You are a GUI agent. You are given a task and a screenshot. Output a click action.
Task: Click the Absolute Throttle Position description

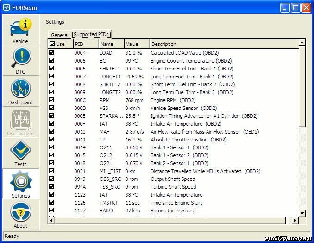188,140
